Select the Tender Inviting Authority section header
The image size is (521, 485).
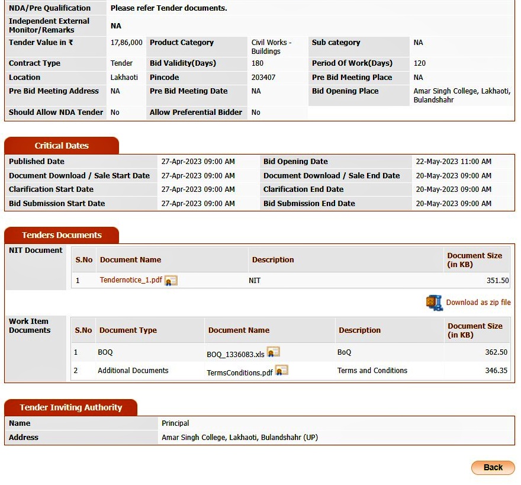[x=71, y=407]
